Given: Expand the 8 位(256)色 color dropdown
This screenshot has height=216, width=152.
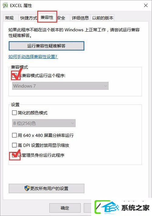Looking at the screenshot, I should coord(44,123).
